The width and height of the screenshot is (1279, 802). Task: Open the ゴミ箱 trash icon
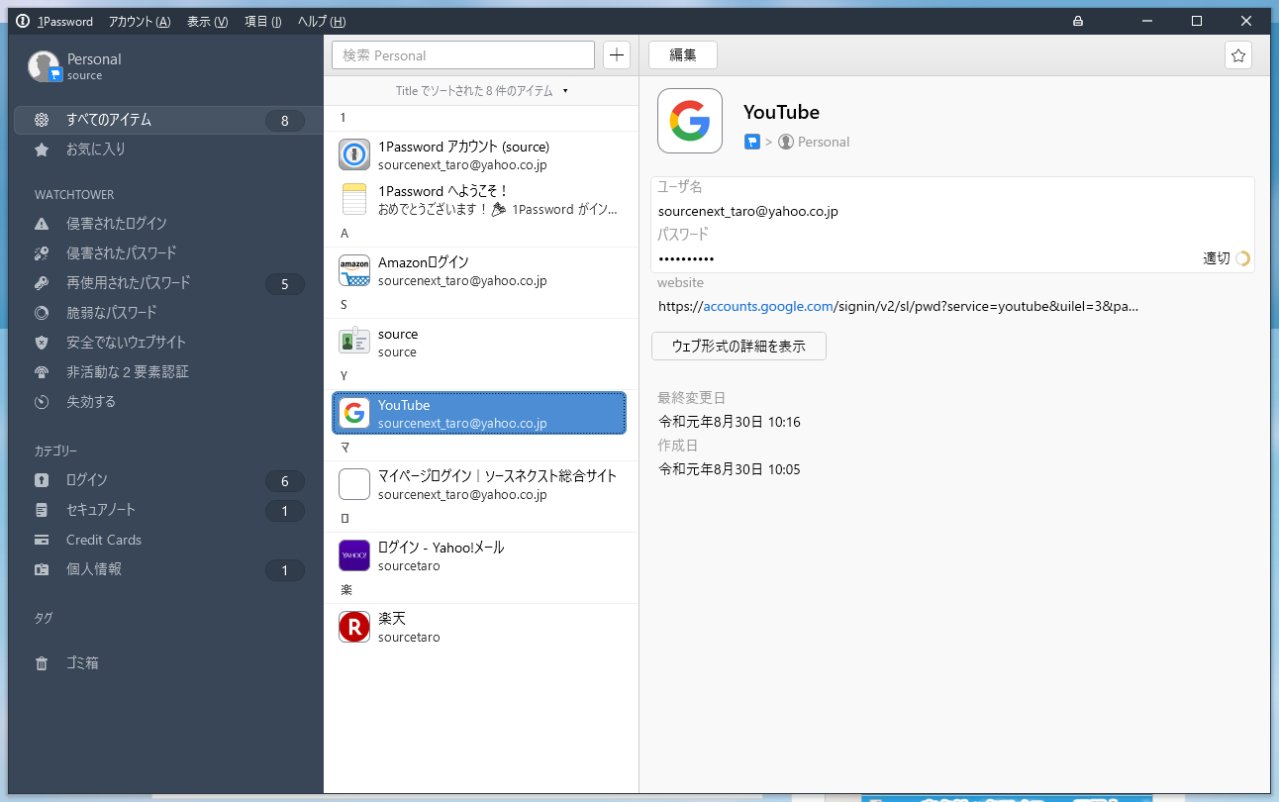[x=42, y=663]
